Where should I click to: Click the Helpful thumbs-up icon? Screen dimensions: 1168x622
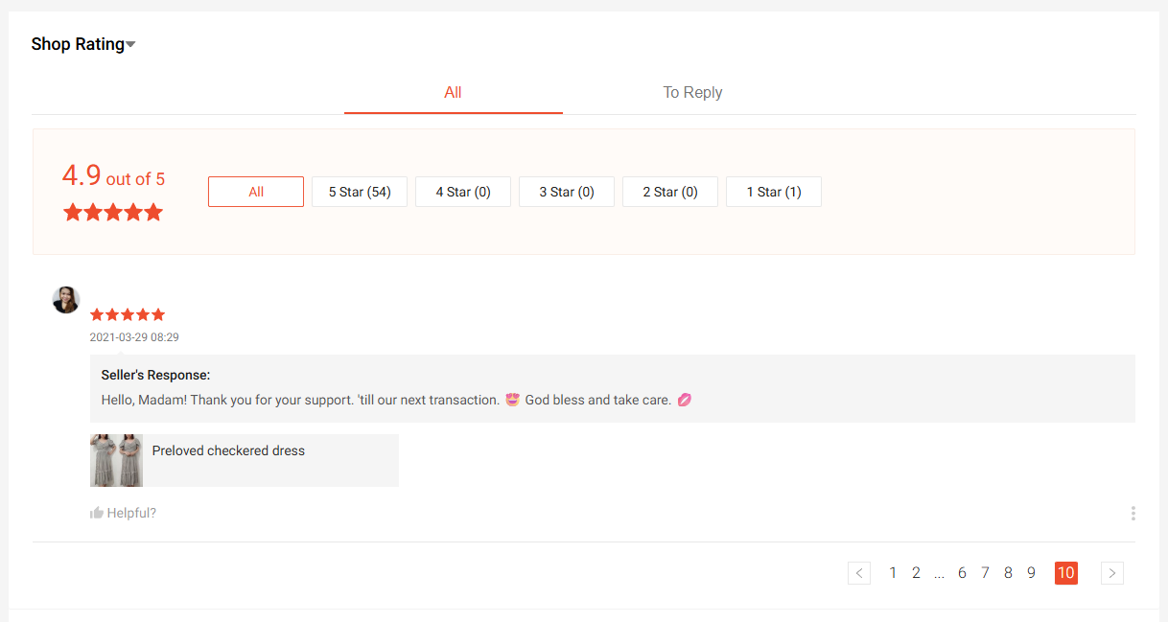tap(97, 514)
